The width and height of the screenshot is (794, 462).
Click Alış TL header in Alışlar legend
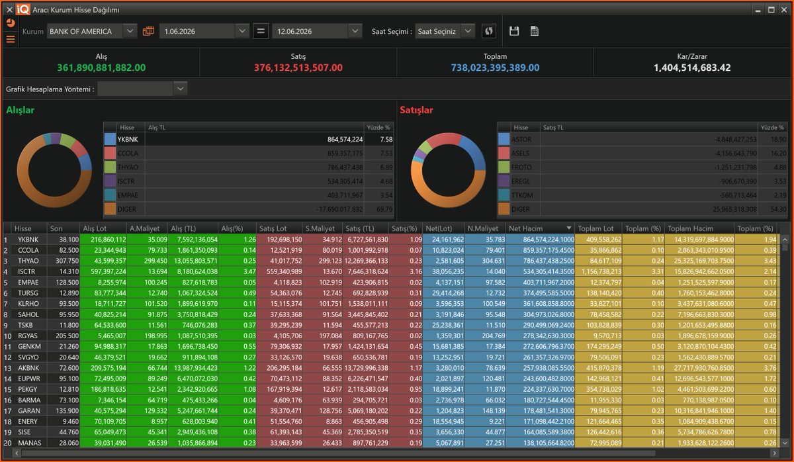click(x=254, y=127)
